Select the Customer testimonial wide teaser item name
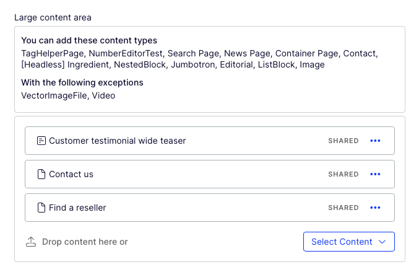This screenshot has height=272, width=419. pos(118,141)
